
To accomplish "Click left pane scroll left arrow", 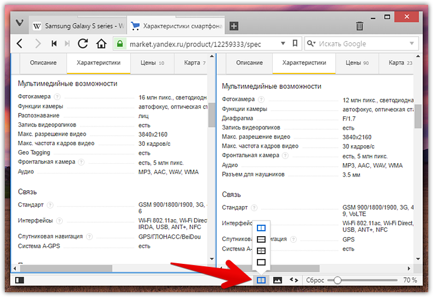I will [14, 268].
